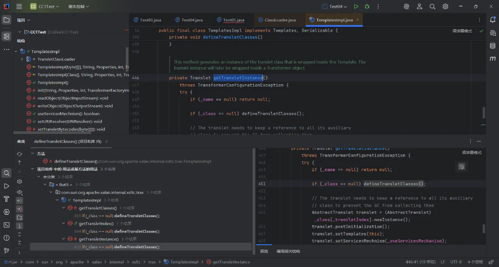499x267 pixels.
Task: Open the main hamburger menu
Action: click(19, 6)
